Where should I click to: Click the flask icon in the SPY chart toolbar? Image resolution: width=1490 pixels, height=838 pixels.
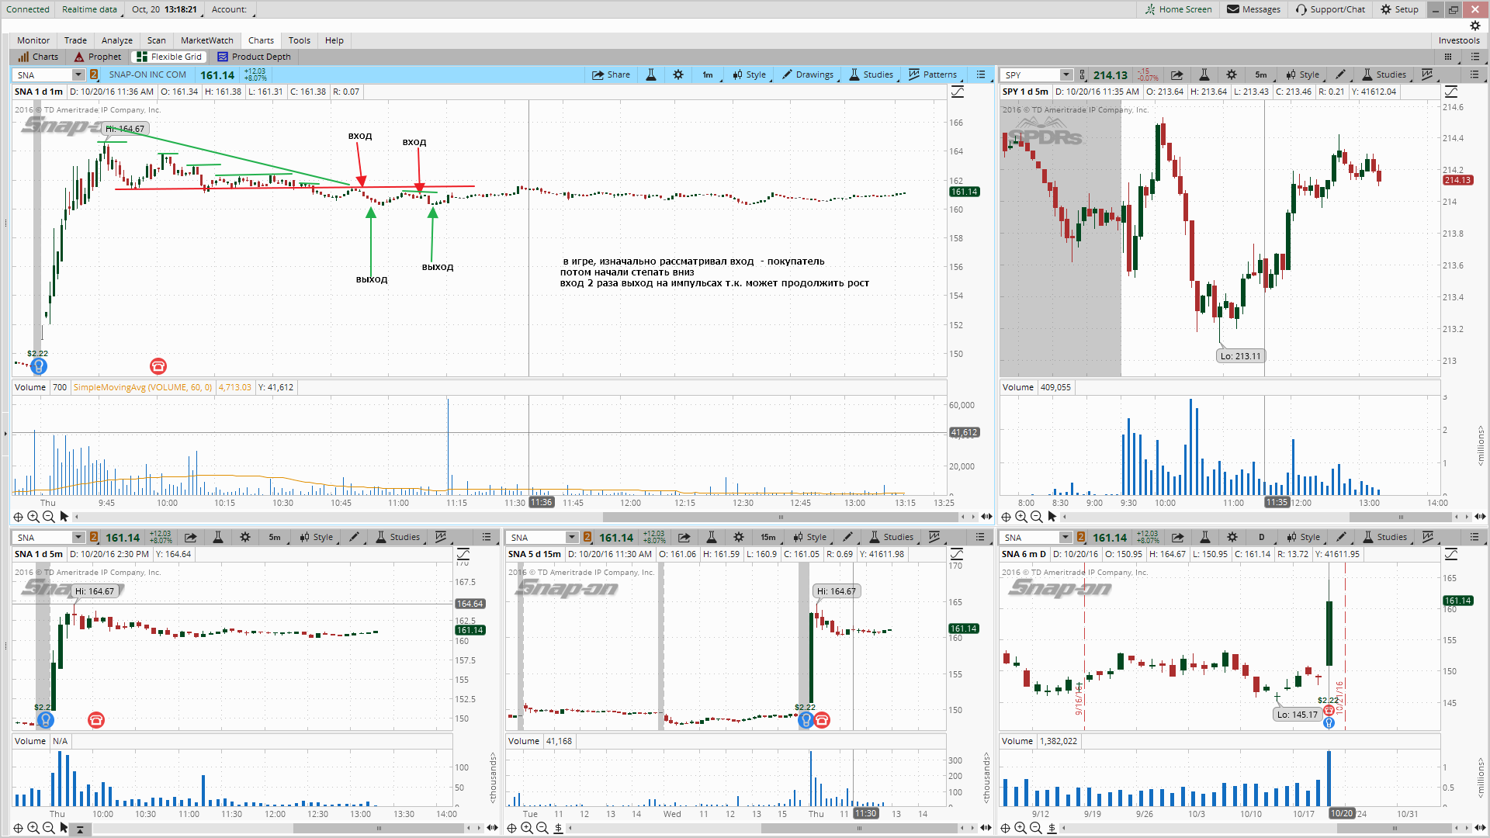(1204, 74)
